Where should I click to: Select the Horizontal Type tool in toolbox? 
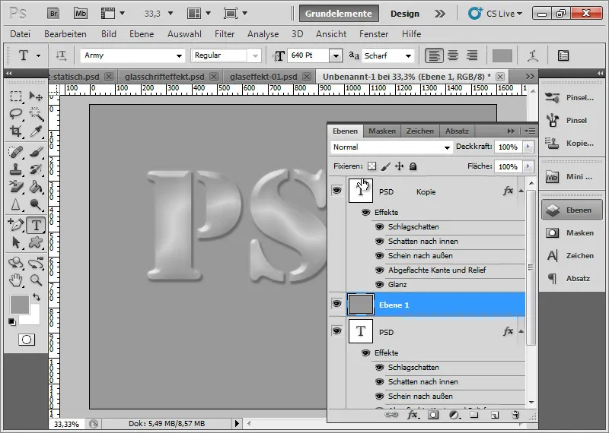pos(36,225)
